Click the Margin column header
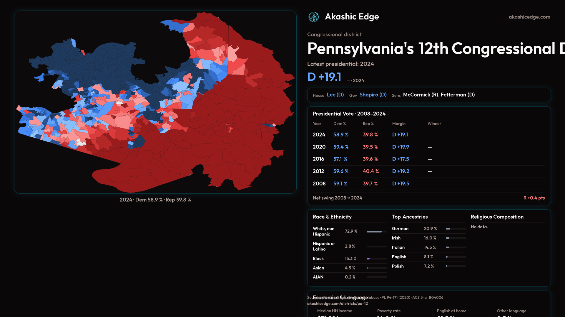This screenshot has width=565, height=317. 398,124
